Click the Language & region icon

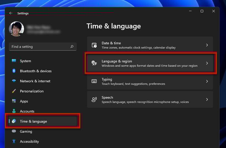coord(94,63)
